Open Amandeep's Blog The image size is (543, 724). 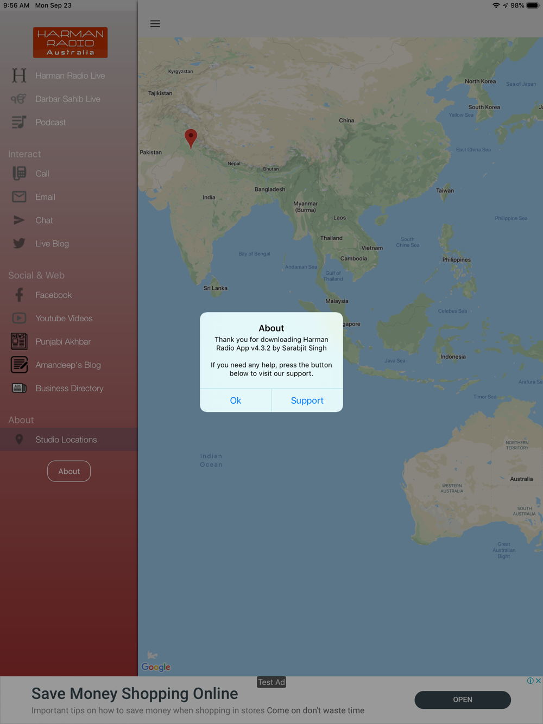69,365
